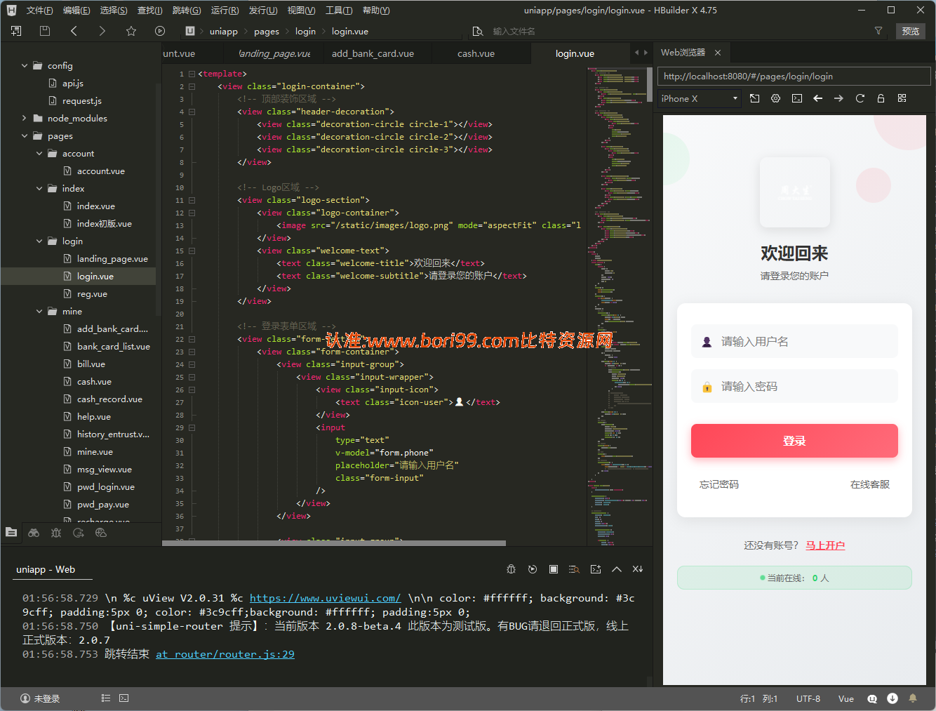Open reg.vue in file tree

pyautogui.click(x=92, y=294)
